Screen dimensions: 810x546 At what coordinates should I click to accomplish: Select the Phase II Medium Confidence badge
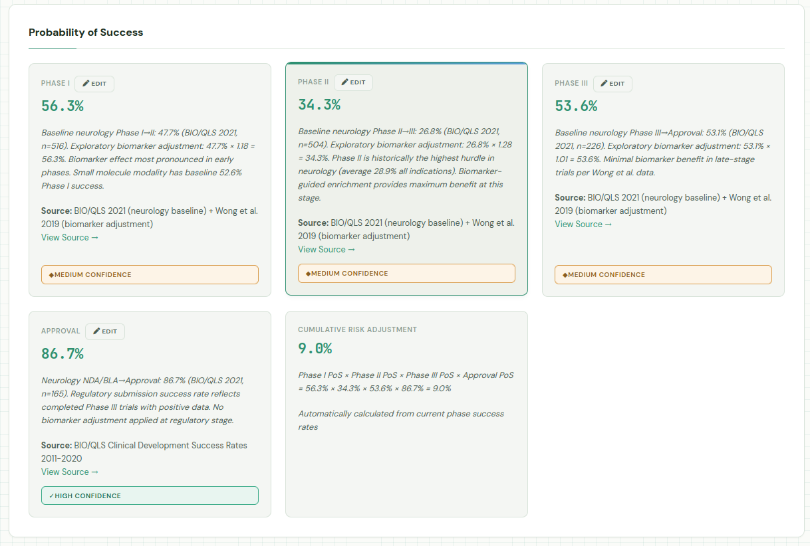coord(406,274)
